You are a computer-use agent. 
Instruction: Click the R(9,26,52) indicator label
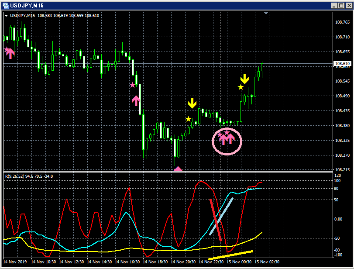[14, 176]
